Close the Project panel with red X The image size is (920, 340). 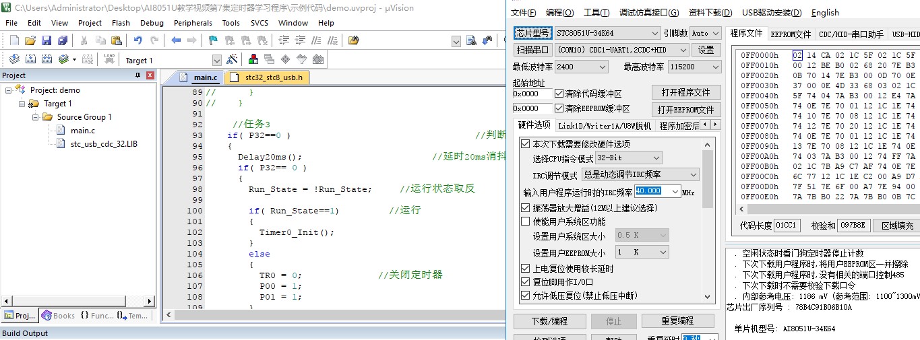tap(150, 75)
